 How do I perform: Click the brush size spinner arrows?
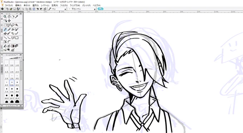click(x=21, y=58)
